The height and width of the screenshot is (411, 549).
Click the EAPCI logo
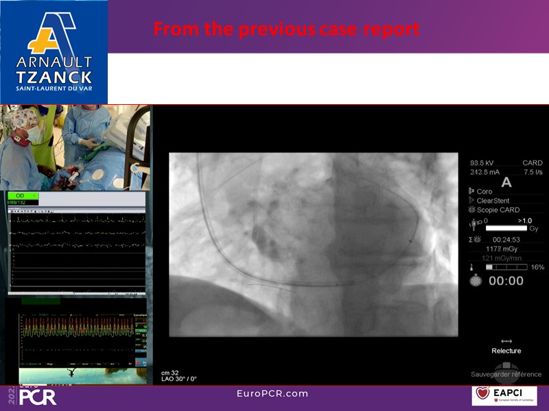coord(504,395)
